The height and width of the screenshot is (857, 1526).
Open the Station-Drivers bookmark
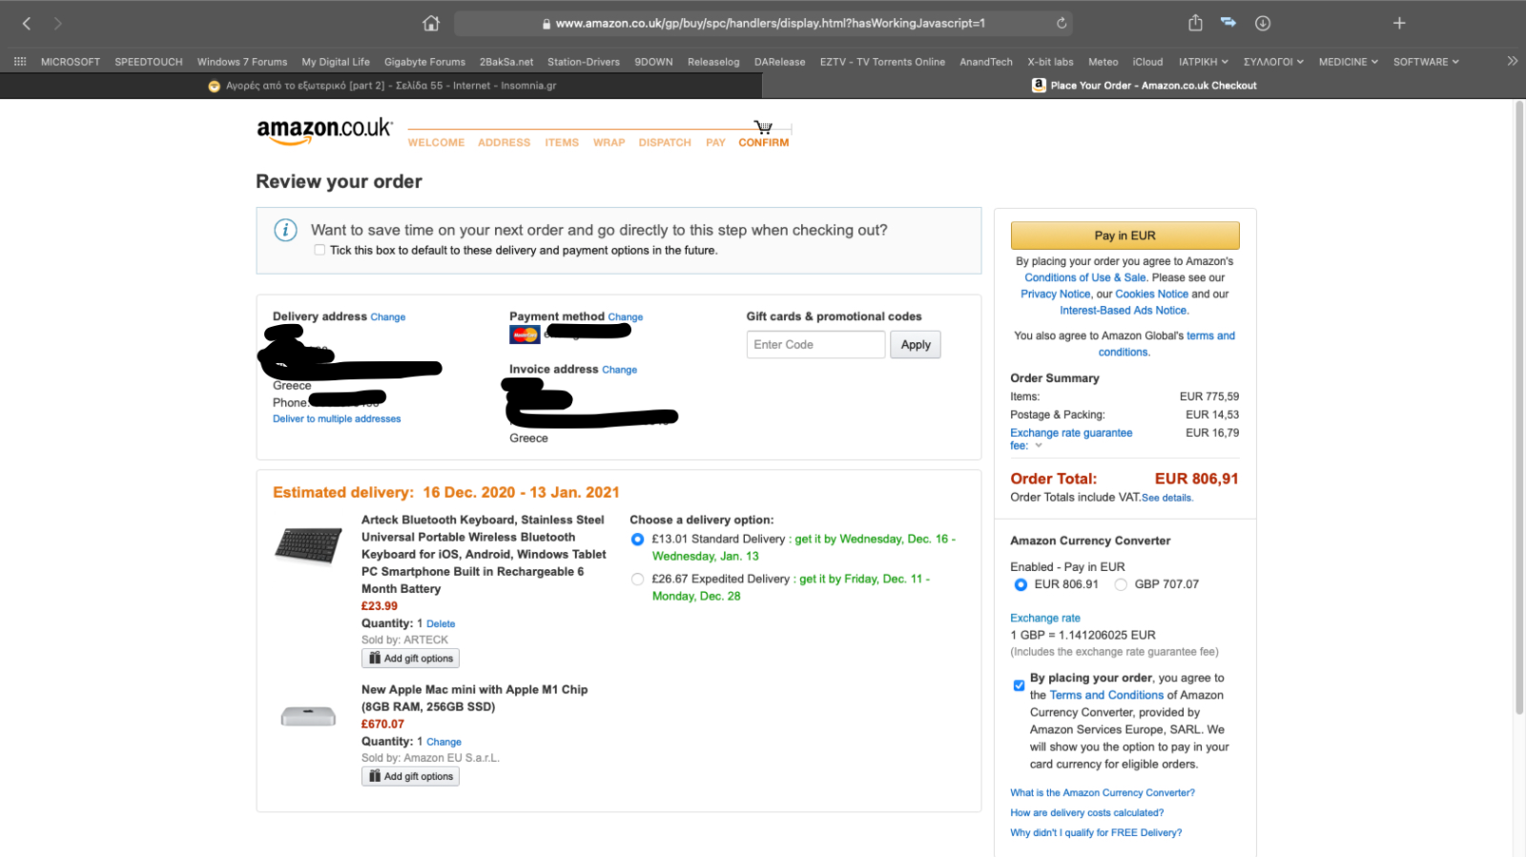pos(584,61)
